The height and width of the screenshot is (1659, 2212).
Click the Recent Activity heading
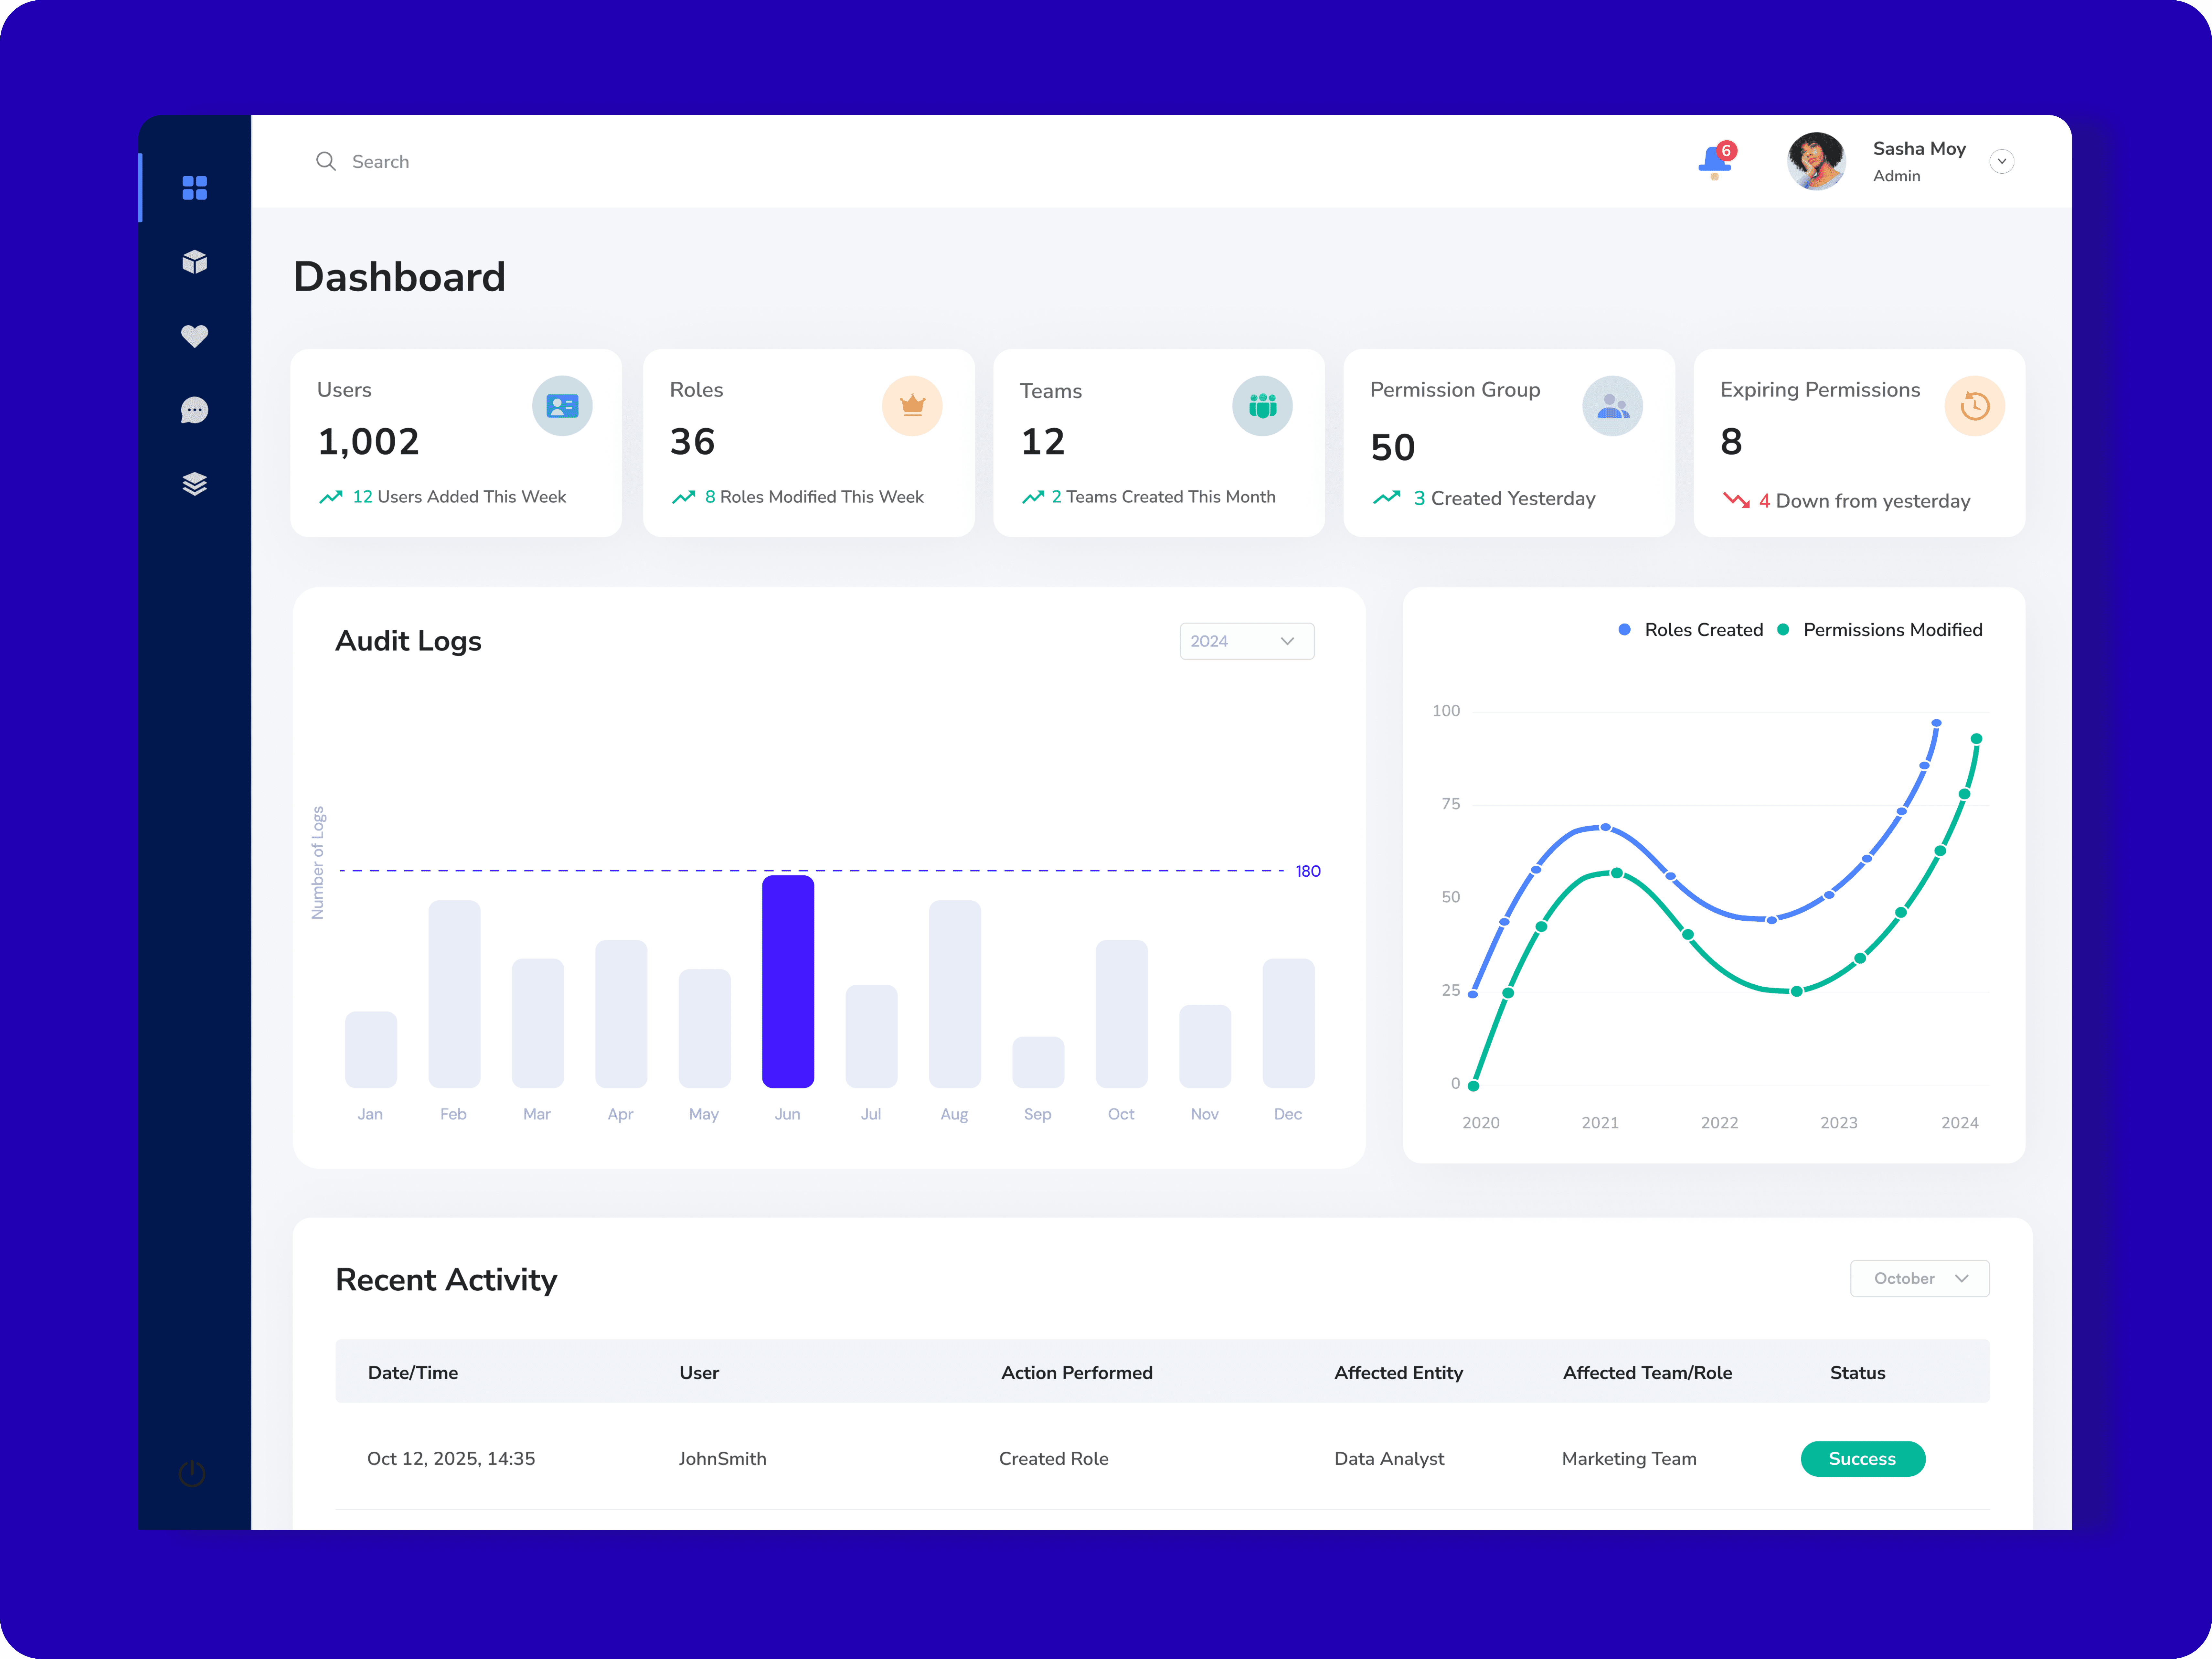[446, 1280]
